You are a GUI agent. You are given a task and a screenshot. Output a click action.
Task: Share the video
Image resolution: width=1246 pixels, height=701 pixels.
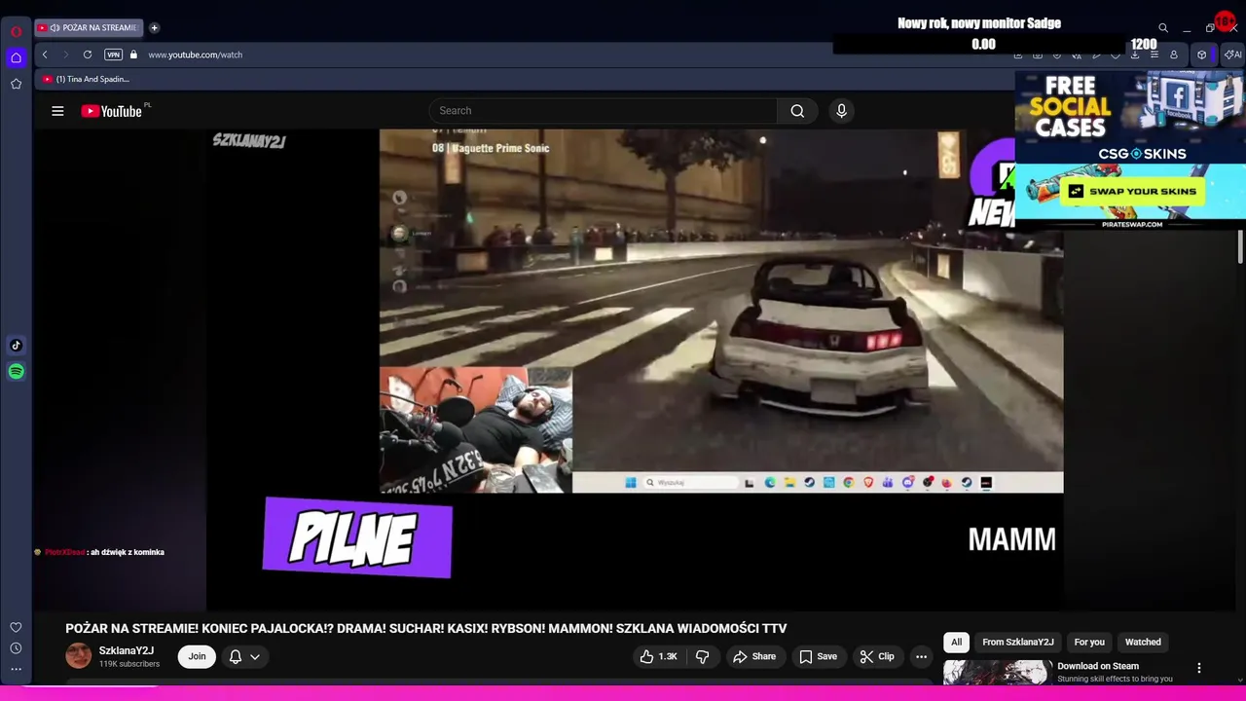point(754,656)
